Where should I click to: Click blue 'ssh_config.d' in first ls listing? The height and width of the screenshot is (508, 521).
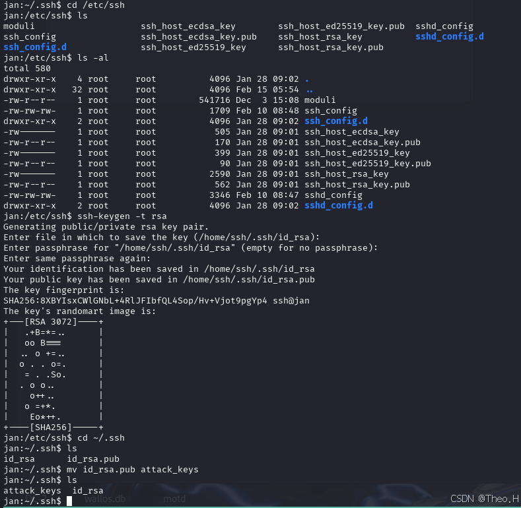[35, 47]
